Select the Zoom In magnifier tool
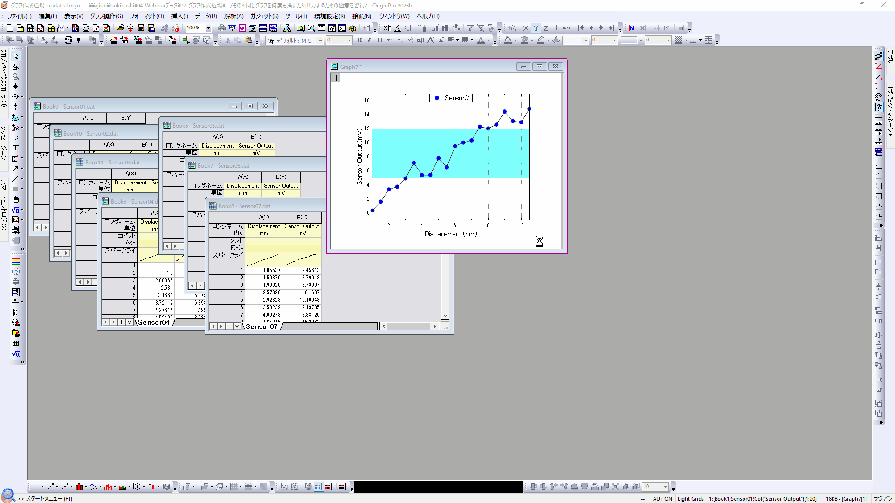This screenshot has height=503, width=895. [x=16, y=66]
